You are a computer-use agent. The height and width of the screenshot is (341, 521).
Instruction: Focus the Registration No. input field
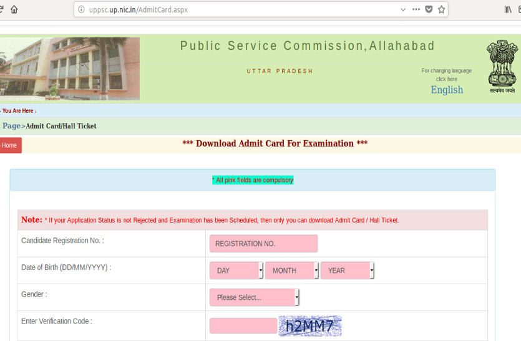(263, 244)
